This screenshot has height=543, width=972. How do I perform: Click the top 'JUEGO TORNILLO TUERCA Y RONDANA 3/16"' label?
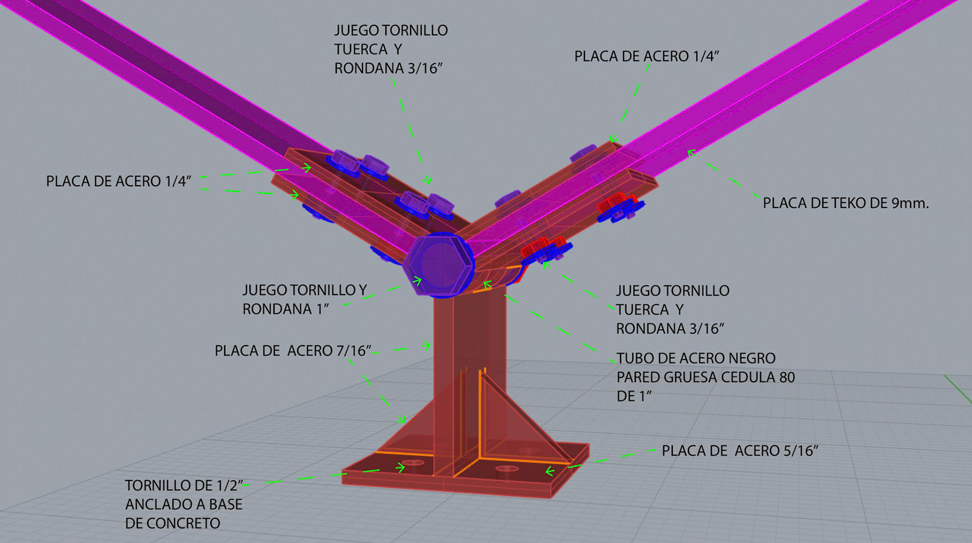point(391,49)
